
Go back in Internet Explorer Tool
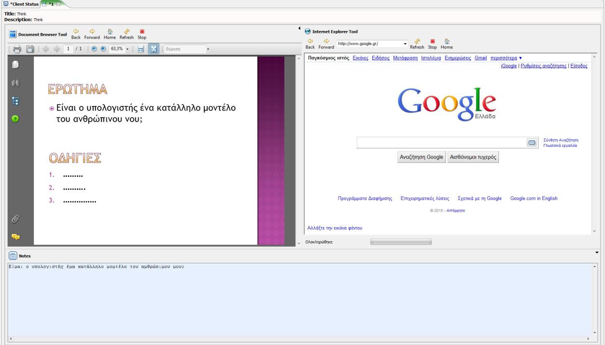coord(311,44)
